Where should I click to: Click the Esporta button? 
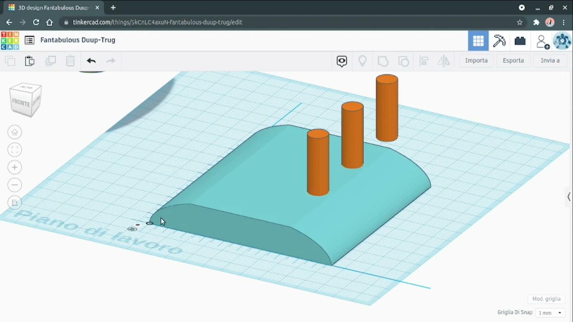[x=513, y=60]
